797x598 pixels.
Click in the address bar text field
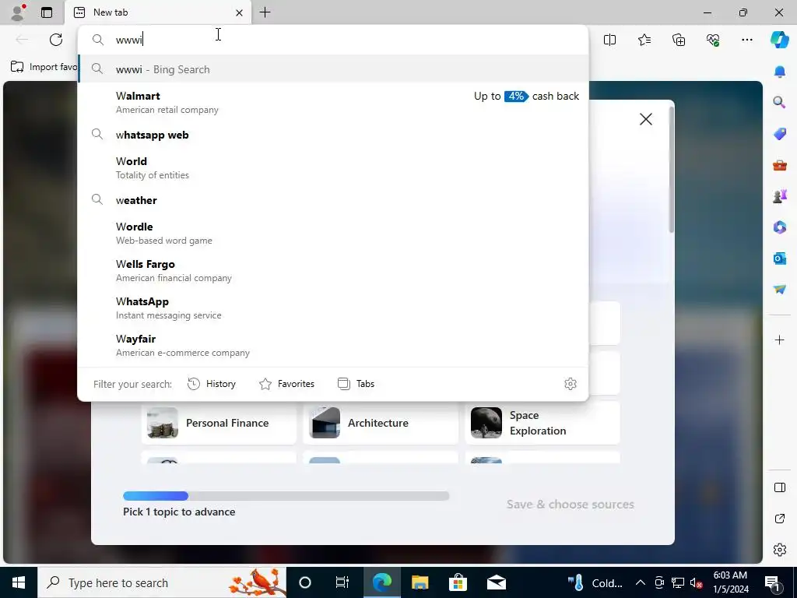tap(333, 40)
